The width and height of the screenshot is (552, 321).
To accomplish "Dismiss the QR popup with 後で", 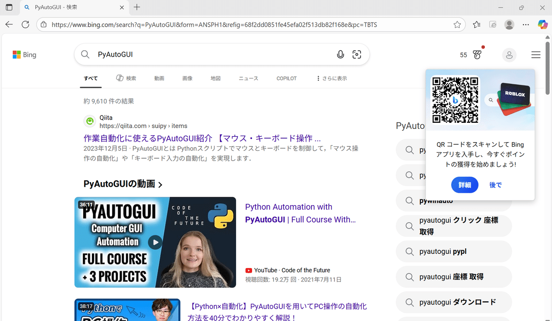I will (495, 184).
